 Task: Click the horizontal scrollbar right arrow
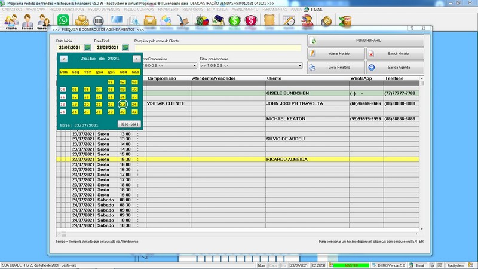416,234
